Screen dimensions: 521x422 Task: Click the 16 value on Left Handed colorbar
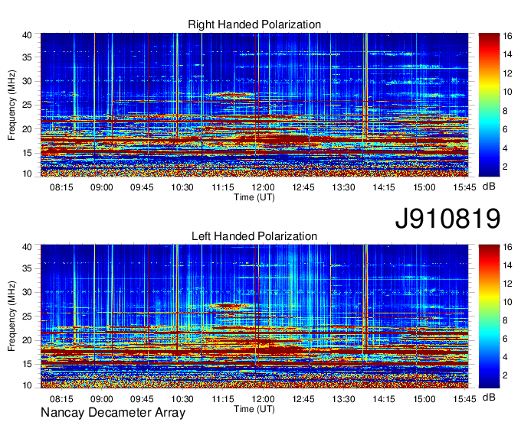pyautogui.click(x=507, y=247)
